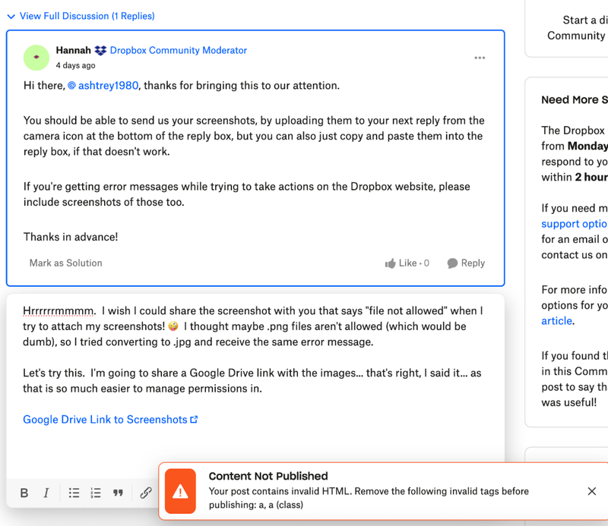Open Google Drive Link to Screenshots
Screen dimensions: 608x526
(x=105, y=420)
